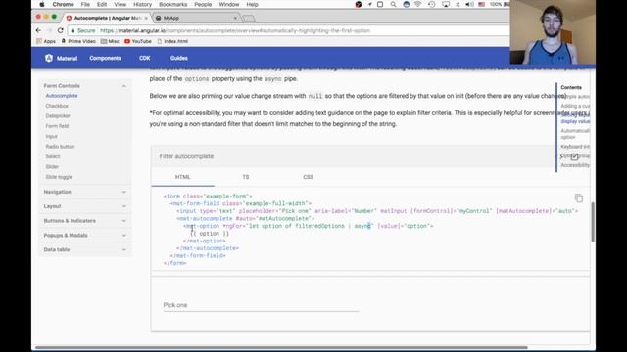Screen dimensions: 627x352
Task: Open the YouTube bookmark
Action: (x=137, y=41)
